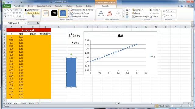195x109 pixels.
Task: Click the Caixa de Texto button
Action: point(32,13)
